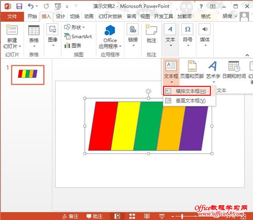
Task: Choose 横排文本框(H) from the menu
Action: tap(187, 91)
